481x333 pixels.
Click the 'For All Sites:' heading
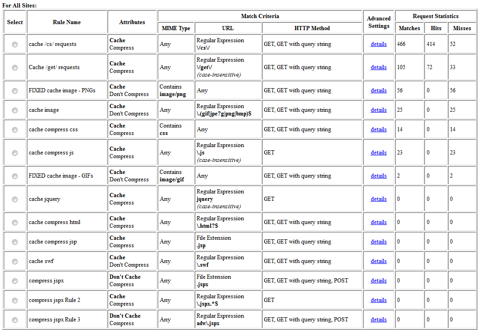19,6
